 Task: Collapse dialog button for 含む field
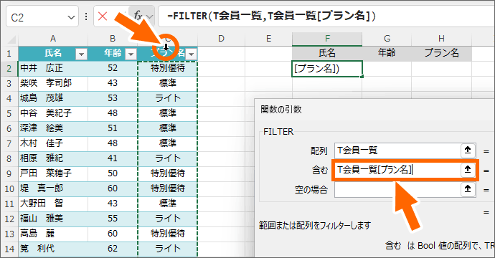click(x=468, y=170)
